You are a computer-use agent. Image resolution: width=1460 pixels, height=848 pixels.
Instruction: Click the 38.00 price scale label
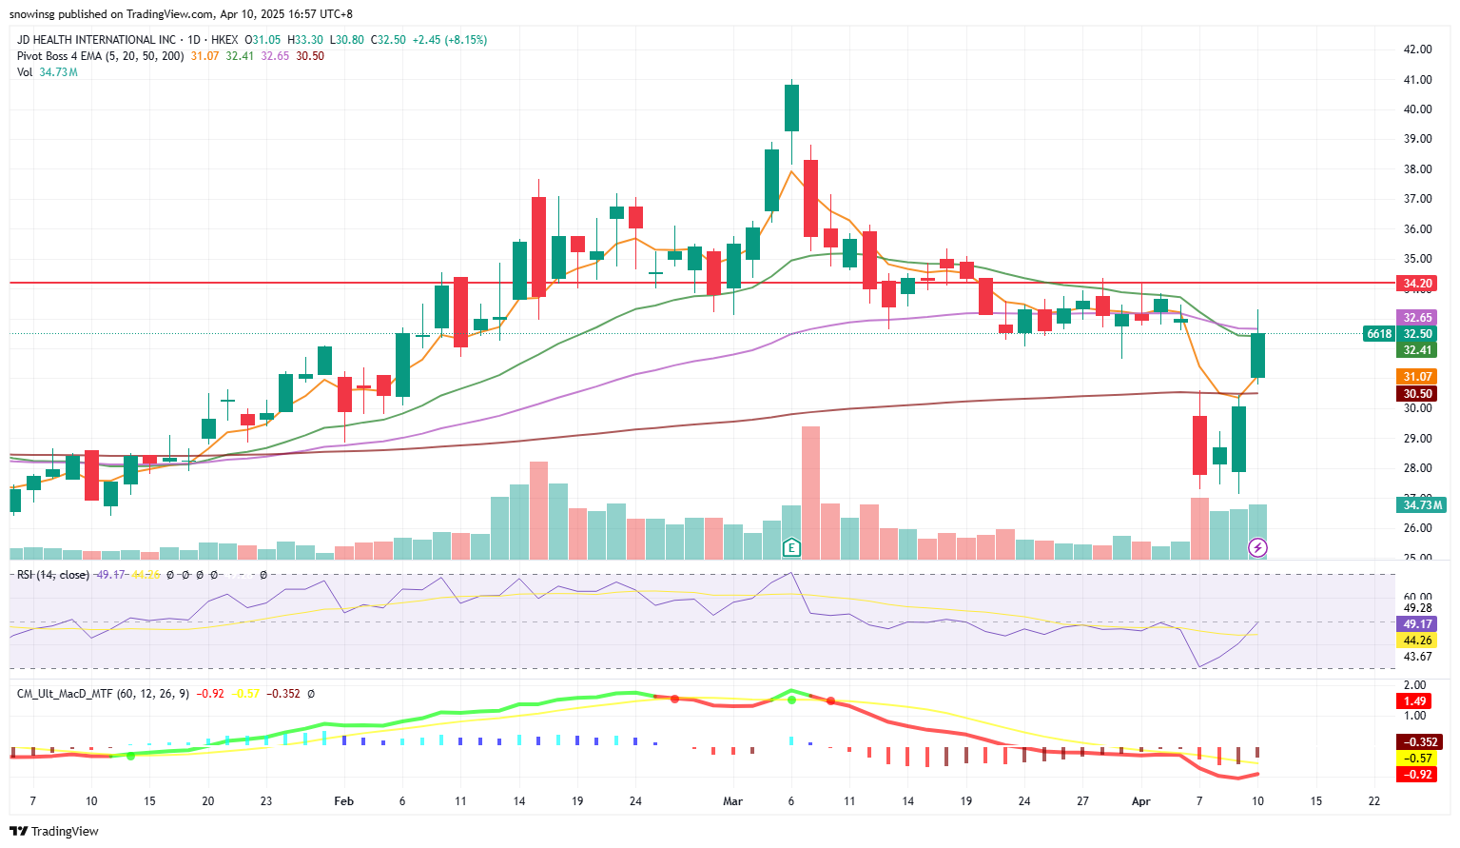1417,169
